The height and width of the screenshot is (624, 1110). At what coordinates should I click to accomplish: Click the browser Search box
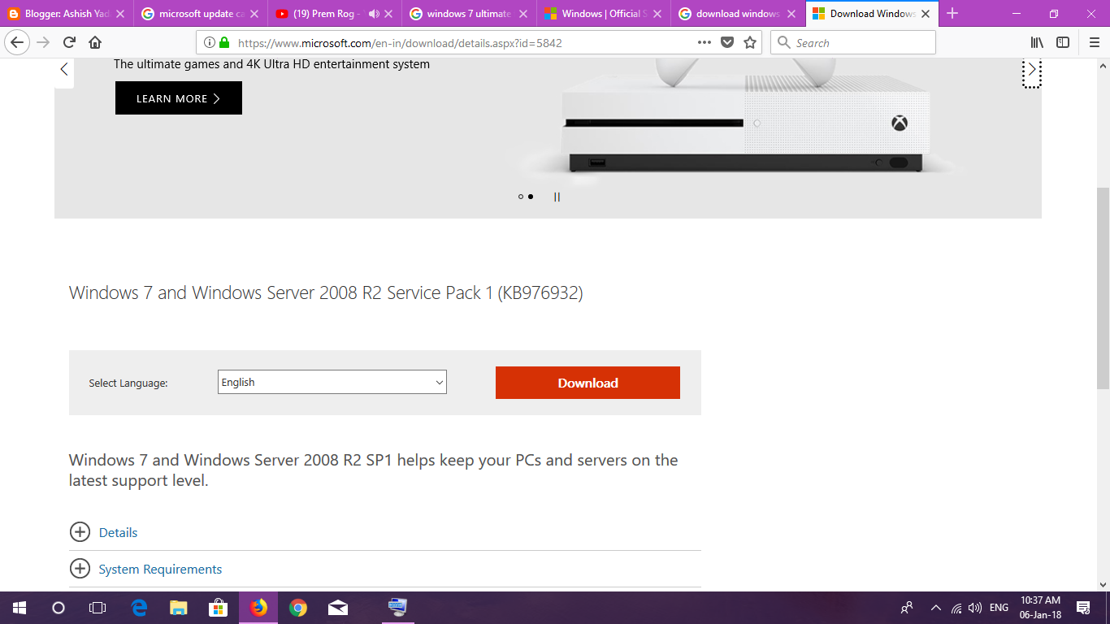(x=853, y=42)
